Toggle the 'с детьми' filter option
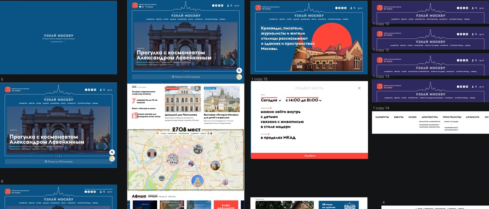The image size is (489, 209). (269, 117)
